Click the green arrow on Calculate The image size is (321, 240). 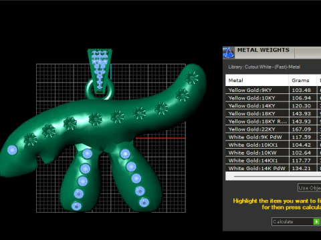pyautogui.click(x=316, y=221)
